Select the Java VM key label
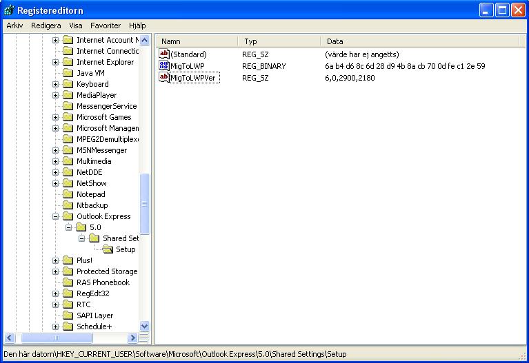Image resolution: width=529 pixels, height=363 pixels. 90,73
